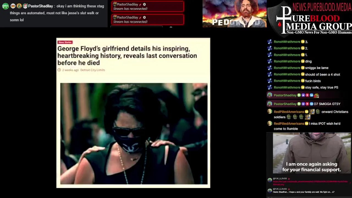Click the yellow badge on the 'smigga be lame' message
The image size is (352, 198).
tap(303, 68)
